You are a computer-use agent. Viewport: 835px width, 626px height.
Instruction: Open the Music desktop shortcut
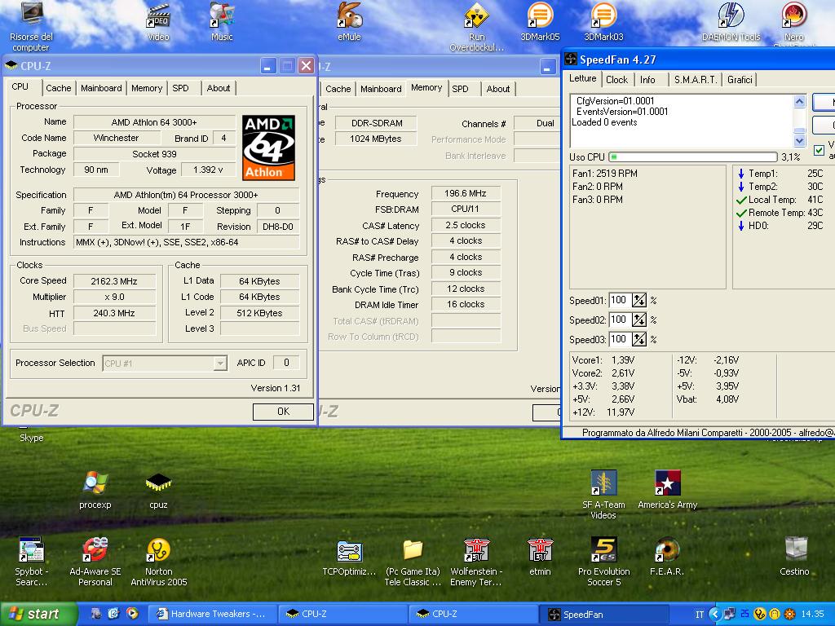click(x=222, y=23)
